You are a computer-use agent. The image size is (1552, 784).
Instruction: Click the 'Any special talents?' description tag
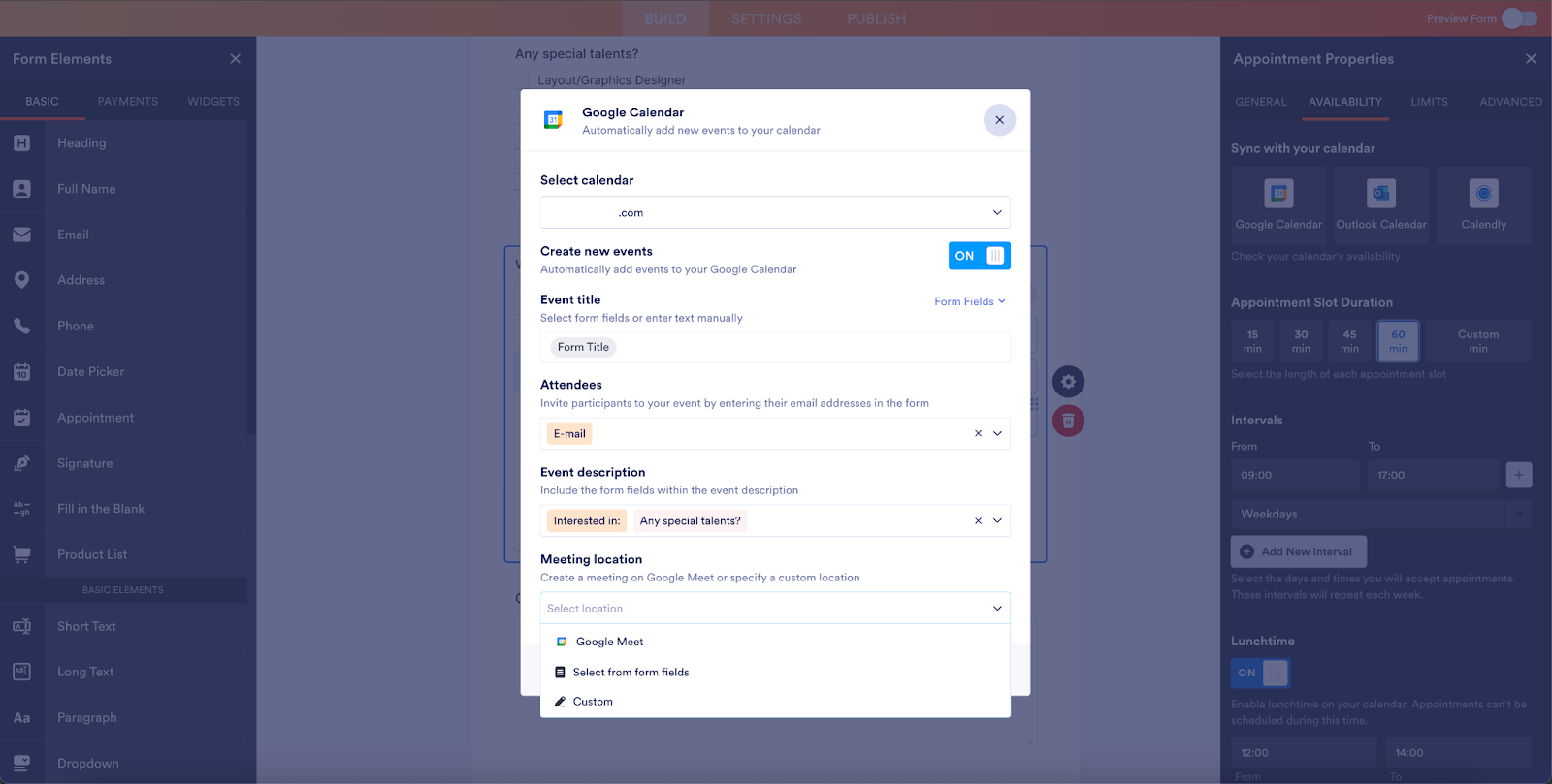(690, 521)
